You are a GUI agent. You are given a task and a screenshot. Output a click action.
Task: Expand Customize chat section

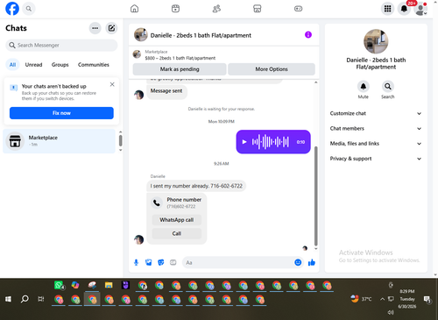click(376, 113)
